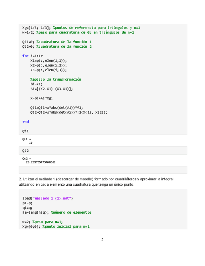Click the blue 'end' keyword

tap(26, 122)
